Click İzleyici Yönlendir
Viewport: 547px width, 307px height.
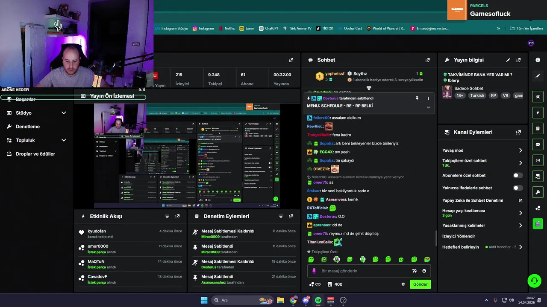[x=459, y=236]
